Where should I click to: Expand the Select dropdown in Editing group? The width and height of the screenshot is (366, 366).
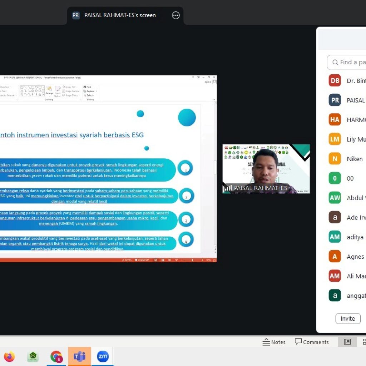[x=89, y=95]
